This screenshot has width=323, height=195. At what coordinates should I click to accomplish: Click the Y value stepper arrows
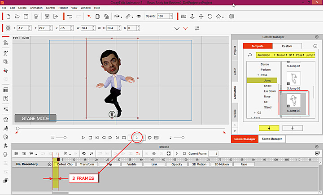click(x=51, y=28)
